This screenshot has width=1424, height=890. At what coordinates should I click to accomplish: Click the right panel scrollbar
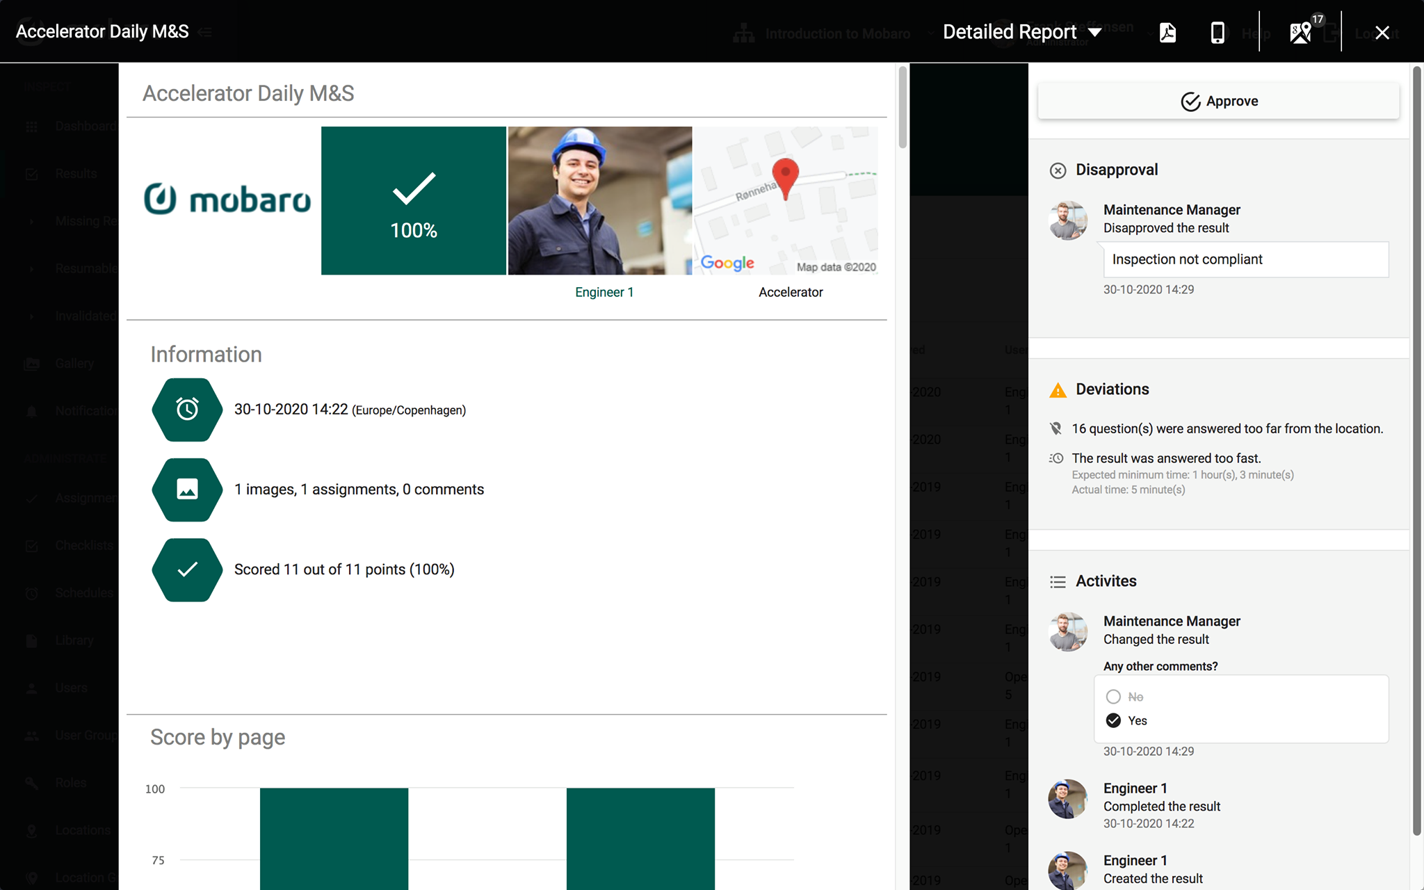(1416, 451)
